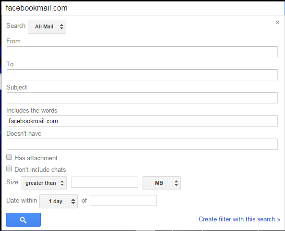Click the blue magnifier search button
285x231 pixels.
point(24,220)
